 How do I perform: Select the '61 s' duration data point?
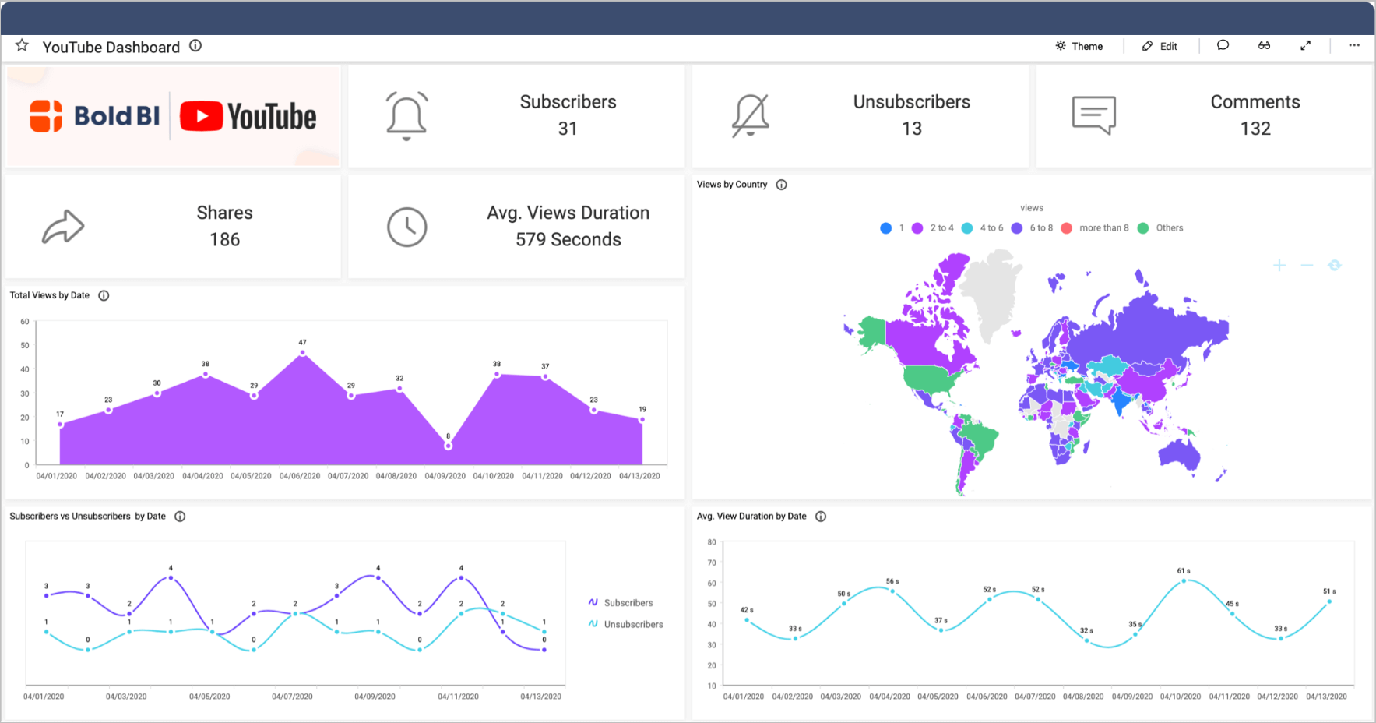(1184, 580)
